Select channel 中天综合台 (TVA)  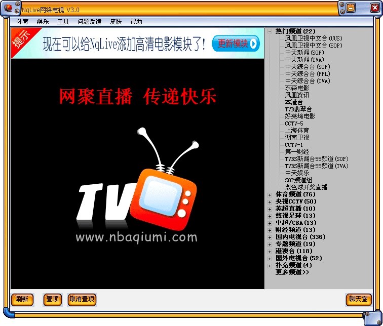[308, 81]
